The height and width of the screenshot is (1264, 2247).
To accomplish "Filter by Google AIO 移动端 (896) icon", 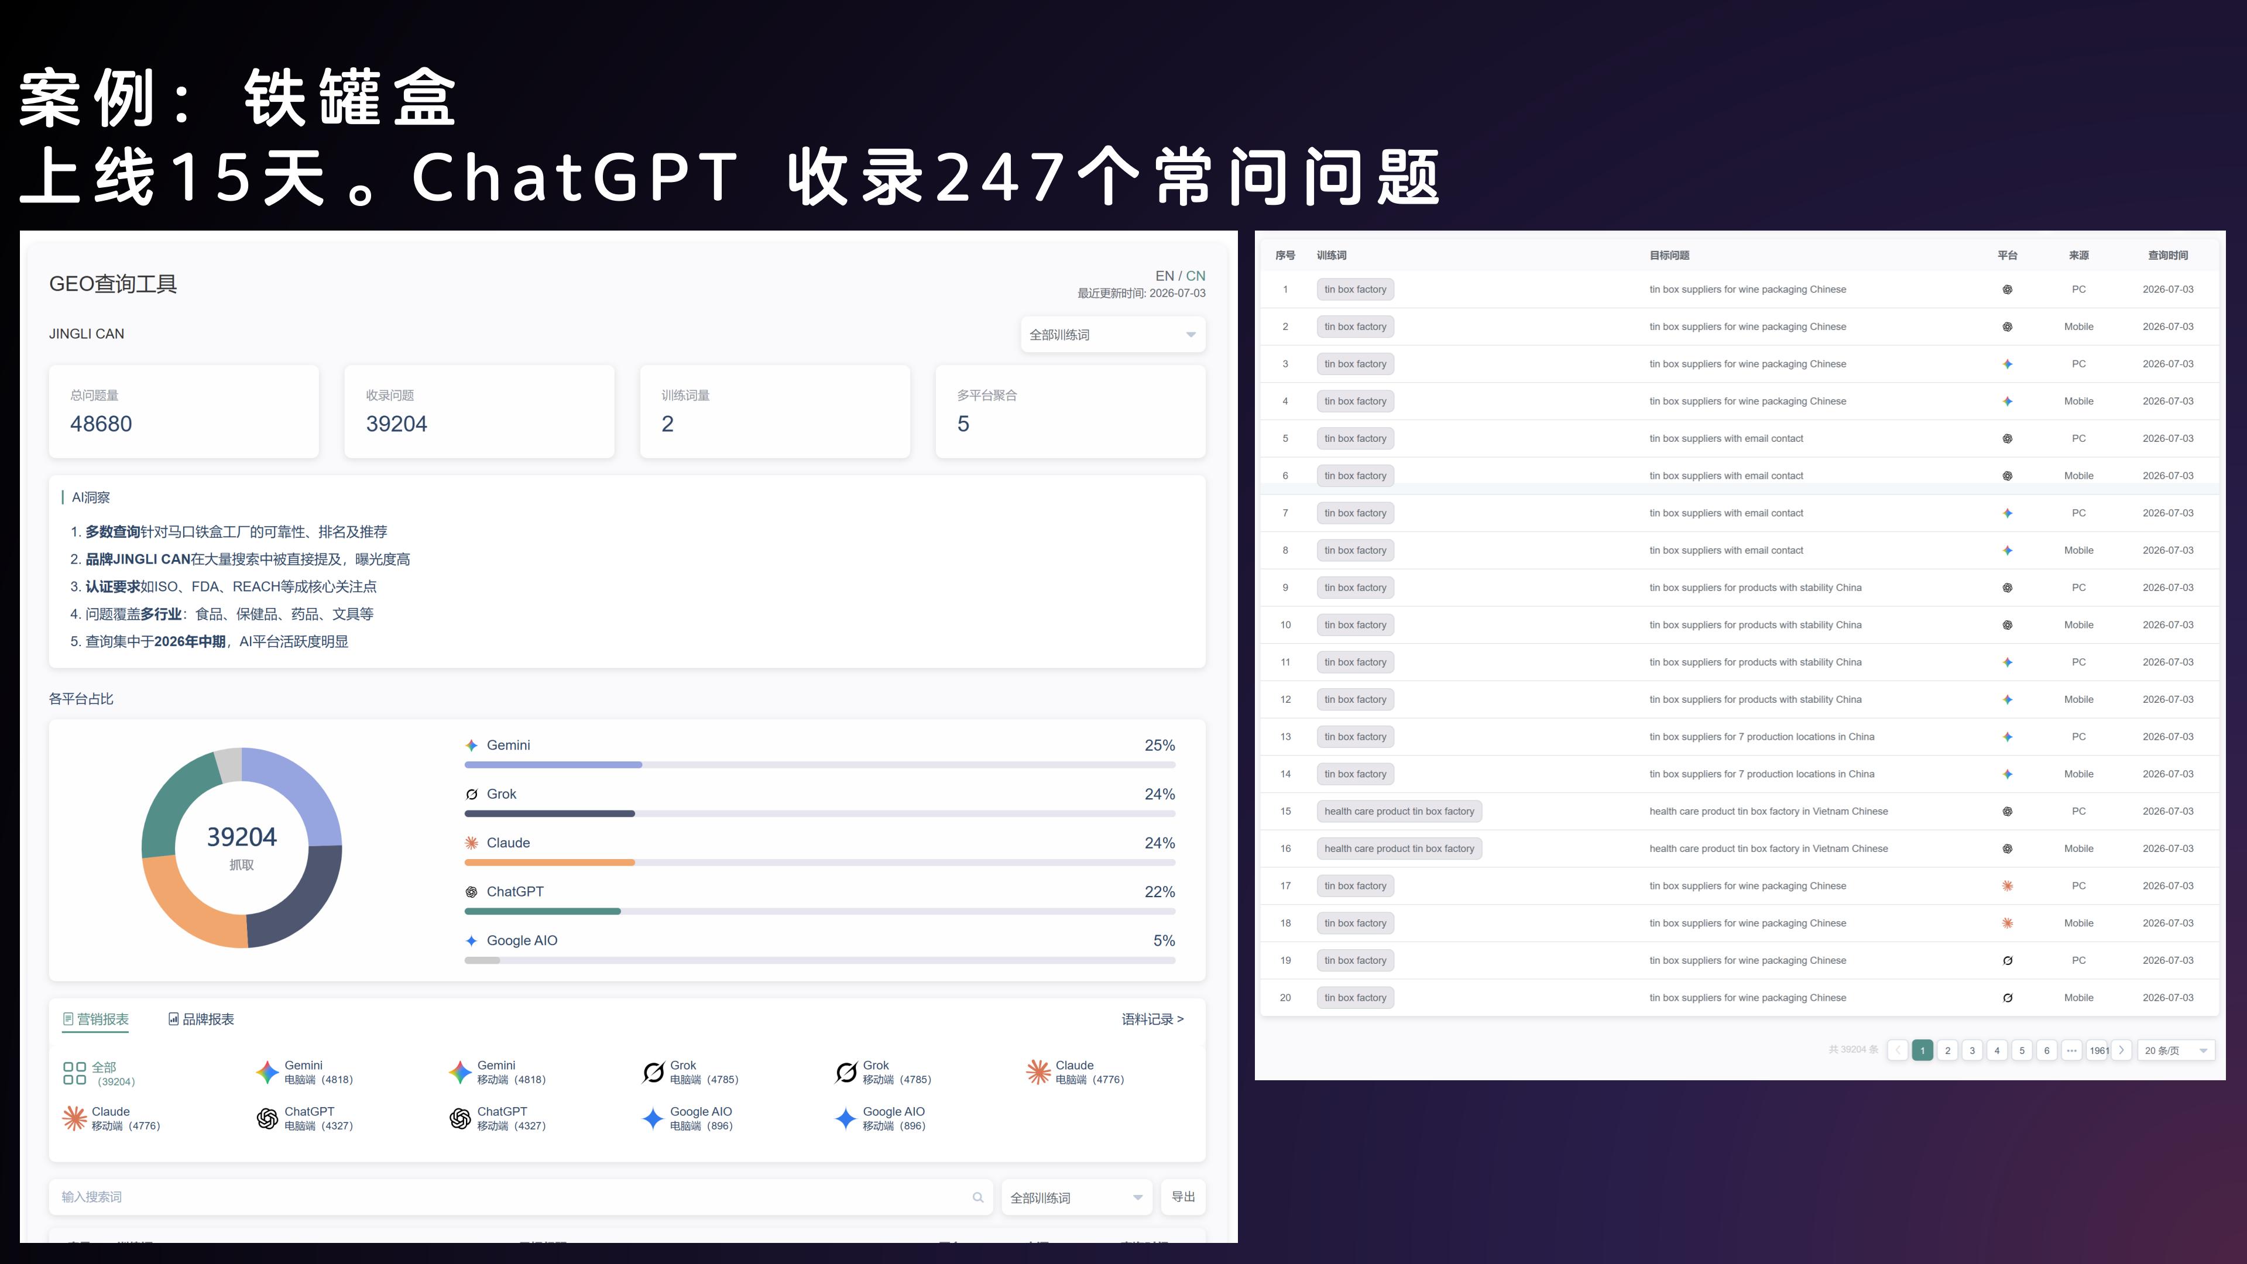I will click(846, 1118).
